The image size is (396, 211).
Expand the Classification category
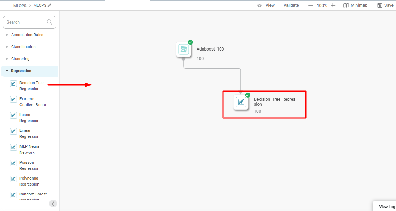click(x=7, y=47)
